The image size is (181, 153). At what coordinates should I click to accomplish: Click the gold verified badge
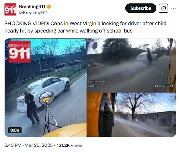tap(49, 7)
